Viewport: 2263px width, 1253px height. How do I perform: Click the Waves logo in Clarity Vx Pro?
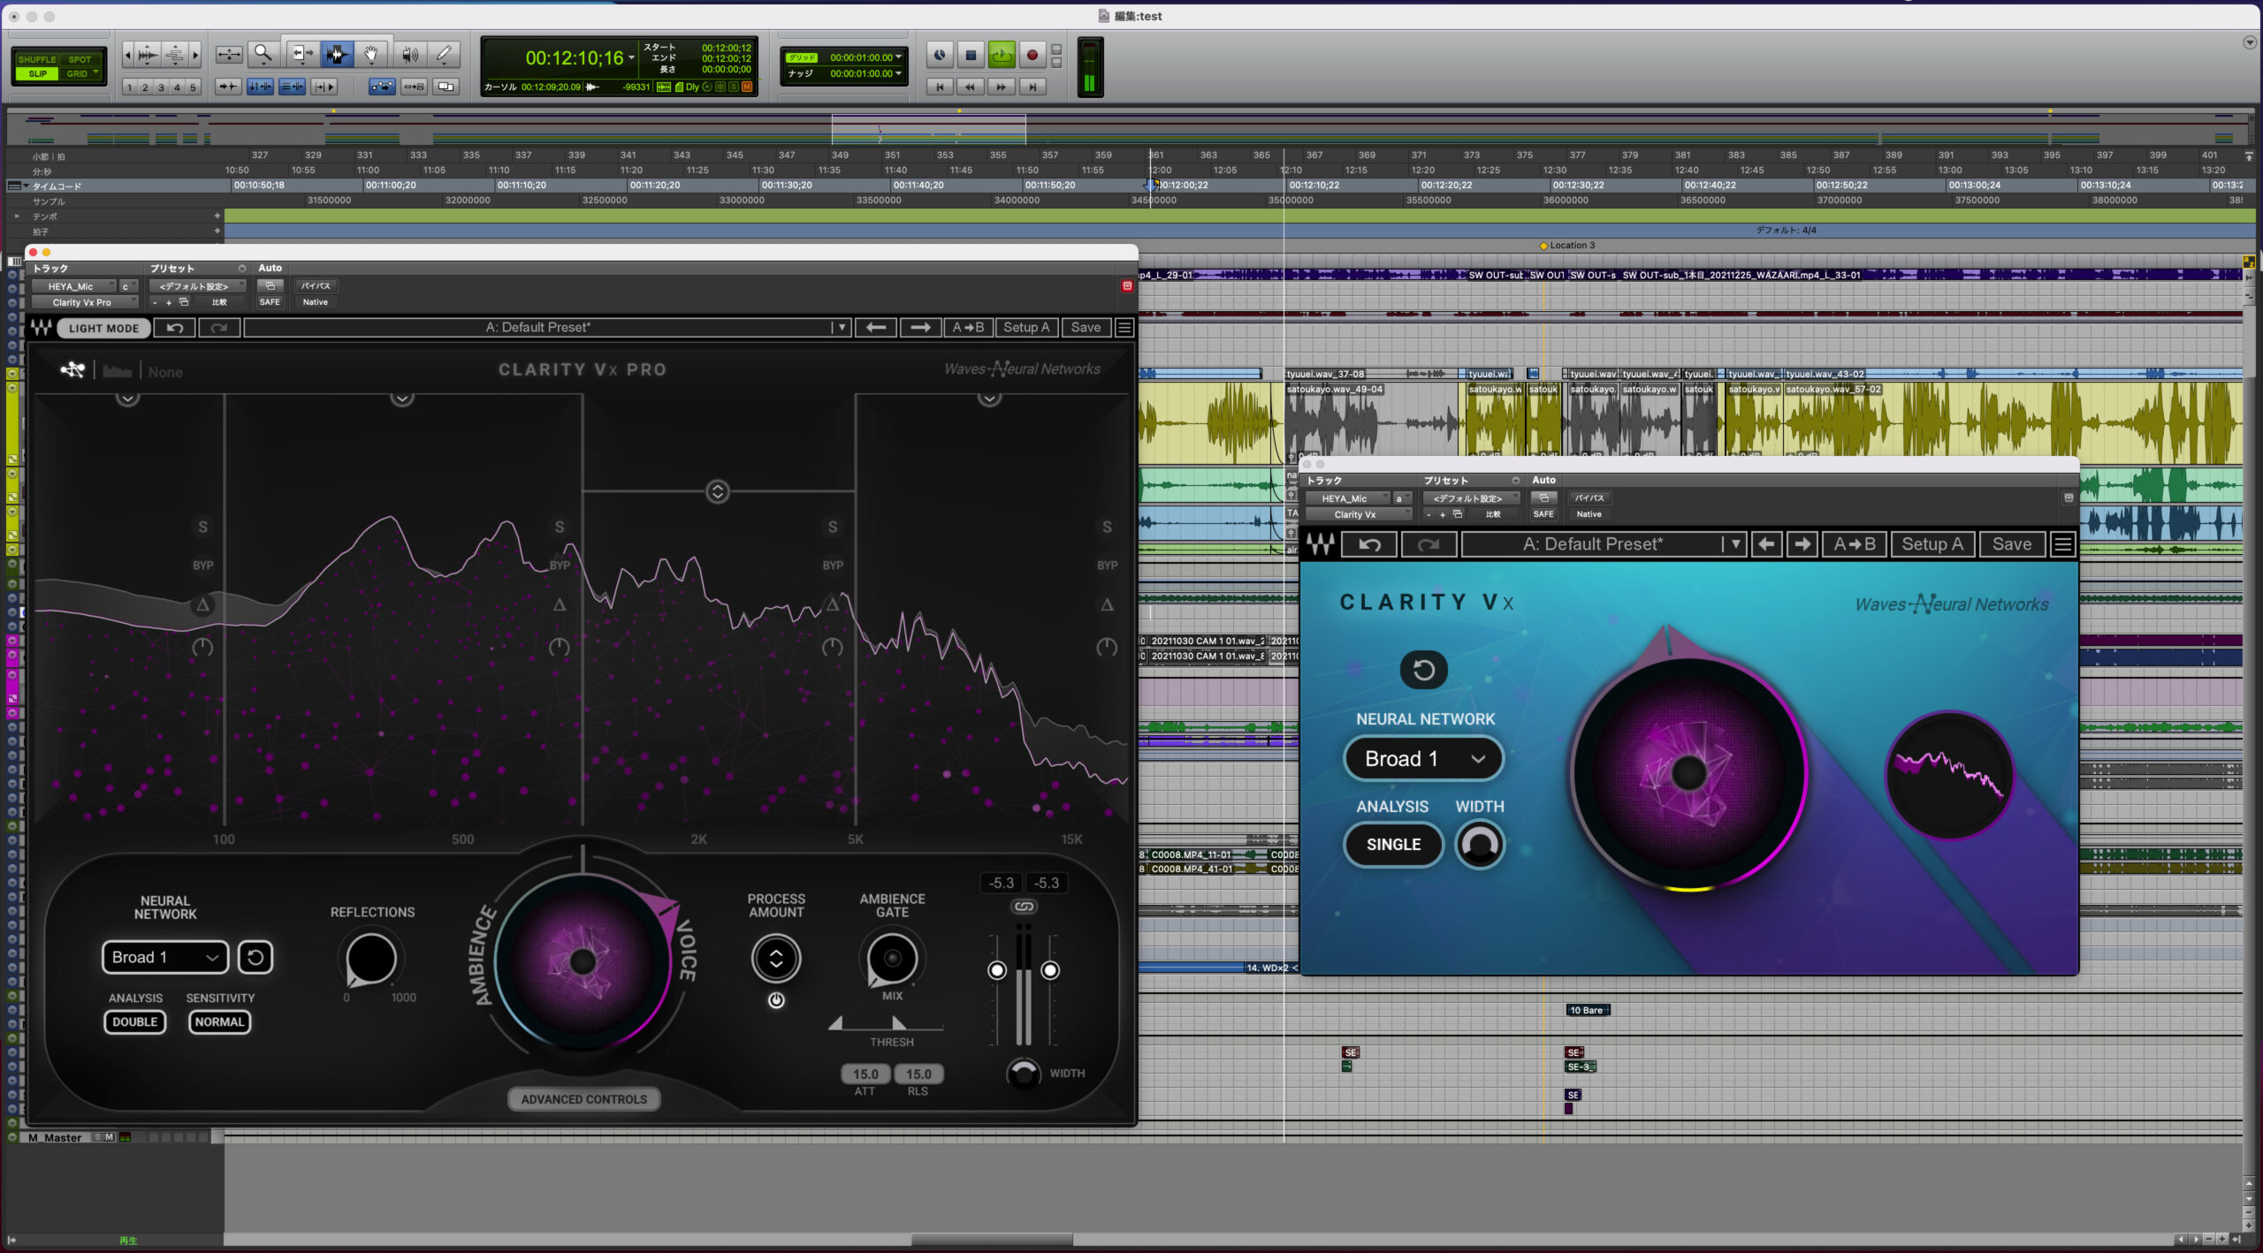tap(41, 328)
